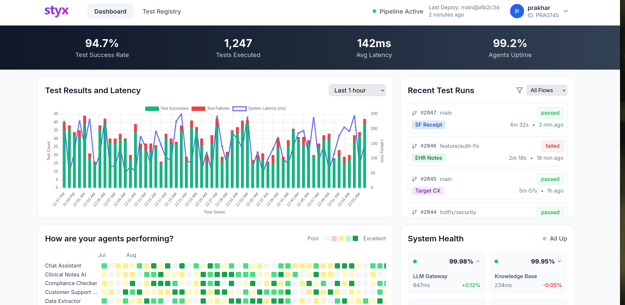The height and width of the screenshot is (305, 625).
Task: Click the passed badge on run #2844
Action: coord(550,212)
